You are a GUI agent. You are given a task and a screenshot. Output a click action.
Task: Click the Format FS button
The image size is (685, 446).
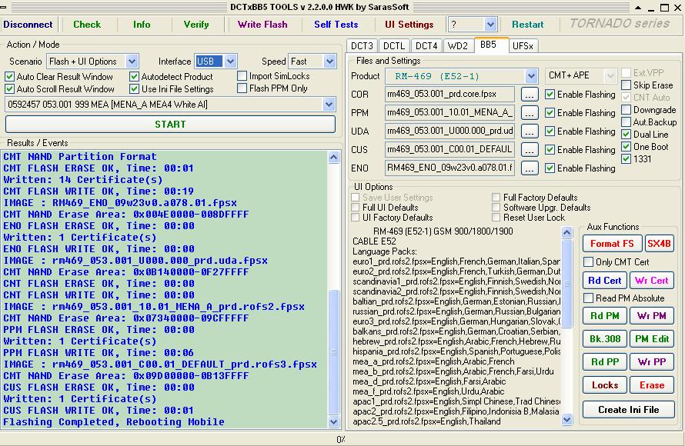point(612,244)
